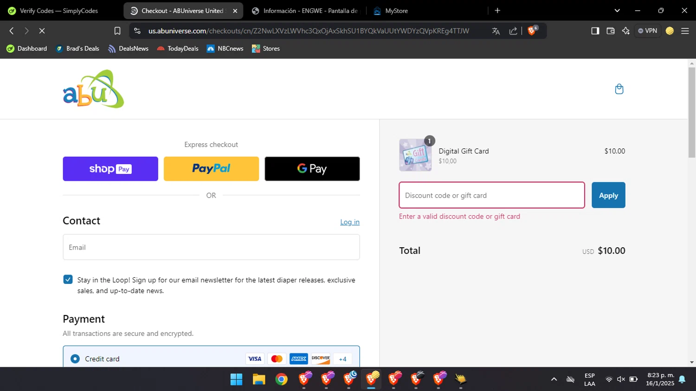
Task: Open DealsNews bookmark
Action: 129,49
